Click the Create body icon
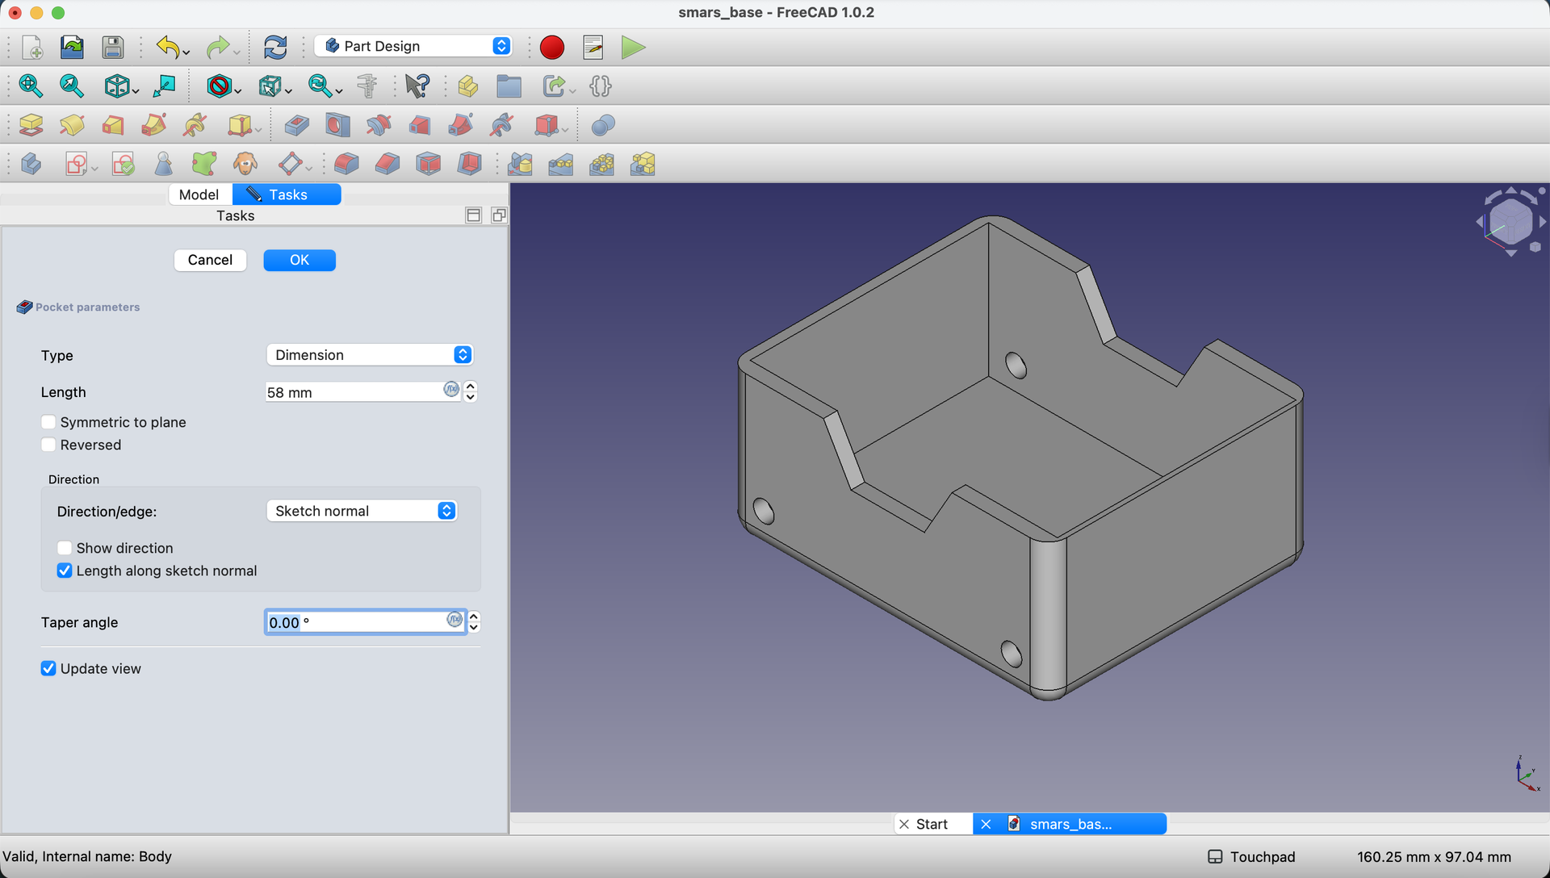 coord(31,164)
